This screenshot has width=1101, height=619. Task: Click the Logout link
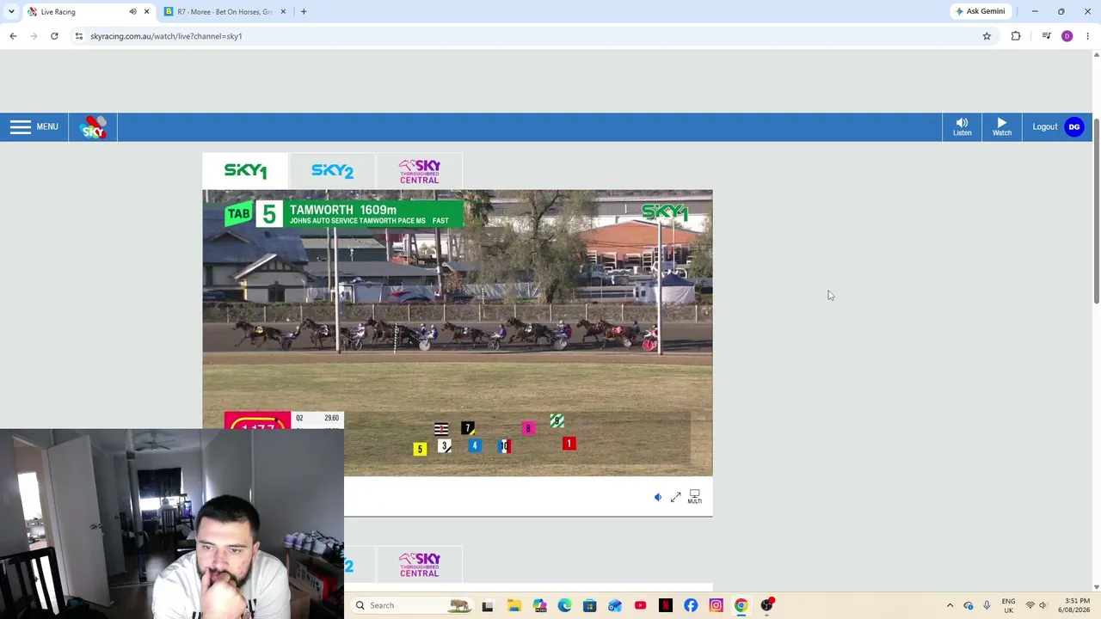pos(1044,127)
